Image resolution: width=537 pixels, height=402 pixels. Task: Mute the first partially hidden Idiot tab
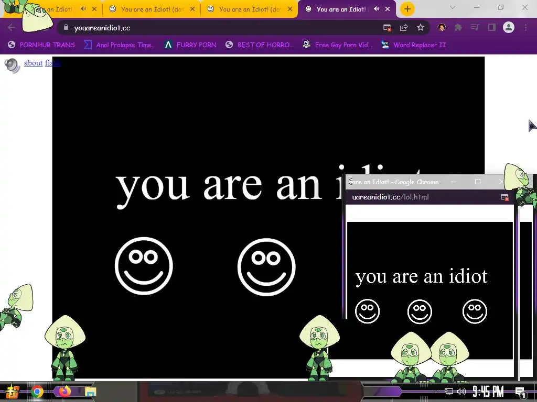coord(83,9)
